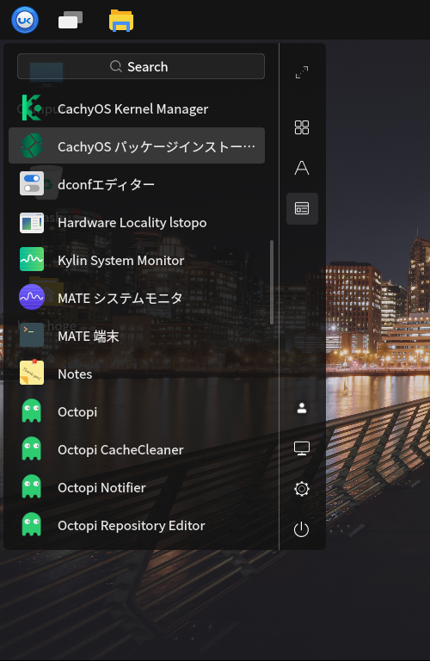Viewport: 430px width, 661px height.
Task: Click the Octopi label
Action: pos(77,412)
